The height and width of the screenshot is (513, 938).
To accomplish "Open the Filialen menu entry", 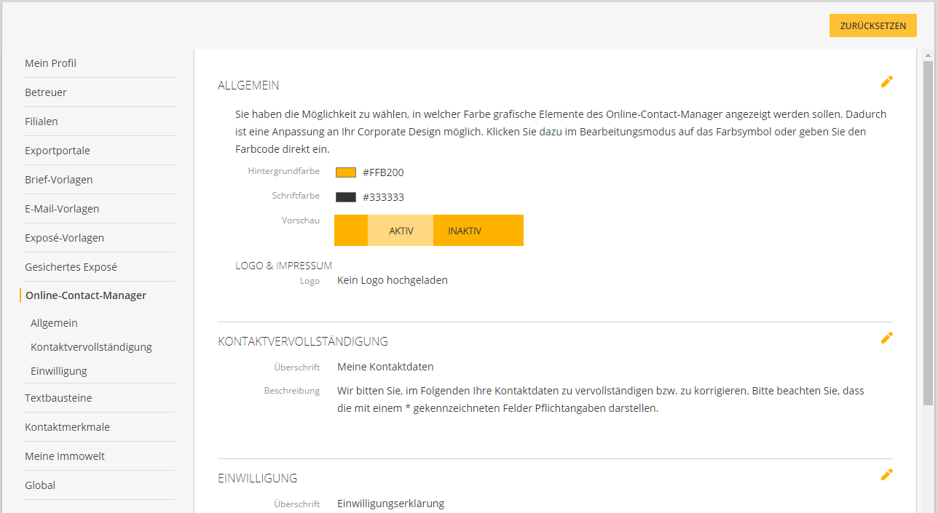I will 42,122.
